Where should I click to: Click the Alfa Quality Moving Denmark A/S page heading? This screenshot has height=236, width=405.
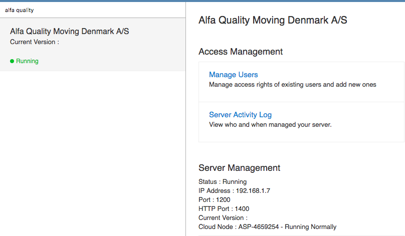(273, 20)
